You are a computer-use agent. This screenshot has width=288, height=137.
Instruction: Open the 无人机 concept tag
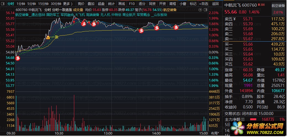[105, 15]
